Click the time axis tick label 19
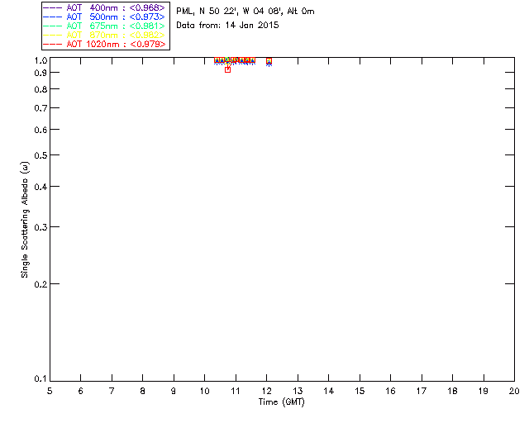The image size is (529, 423). click(x=484, y=391)
